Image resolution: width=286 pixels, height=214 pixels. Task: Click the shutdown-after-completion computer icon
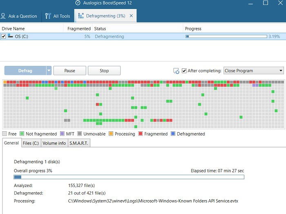176,71
